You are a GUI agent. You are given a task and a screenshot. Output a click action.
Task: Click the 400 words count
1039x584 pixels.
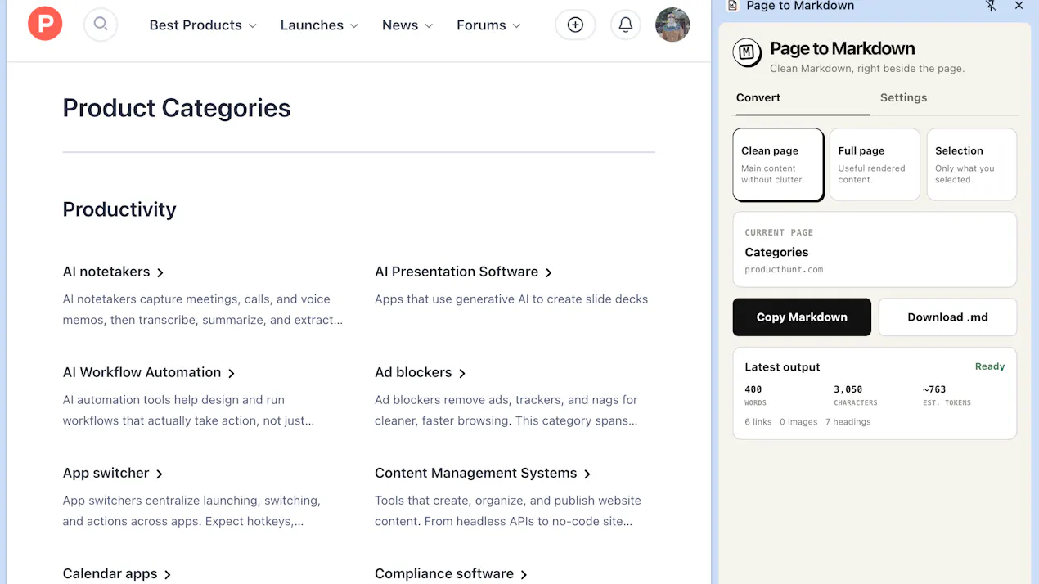click(753, 389)
